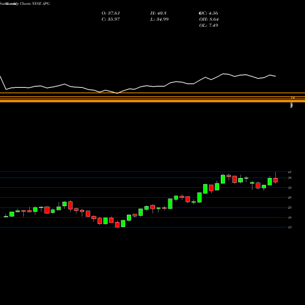Select the last green candle before the final red candle
Image resolution: width=305 pixels, height=305 pixels.
point(270,182)
